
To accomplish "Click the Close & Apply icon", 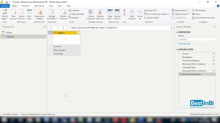I will click(4, 12).
